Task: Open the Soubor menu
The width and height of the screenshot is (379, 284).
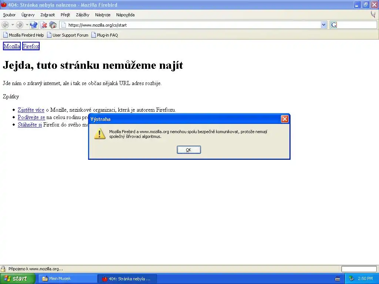Action: coord(9,15)
